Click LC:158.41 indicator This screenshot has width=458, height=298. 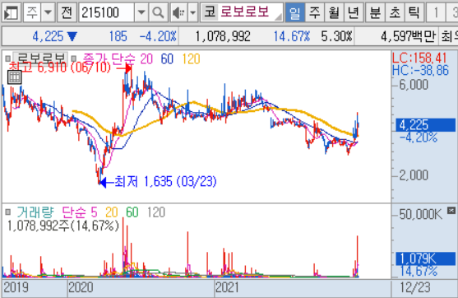pyautogui.click(x=419, y=58)
